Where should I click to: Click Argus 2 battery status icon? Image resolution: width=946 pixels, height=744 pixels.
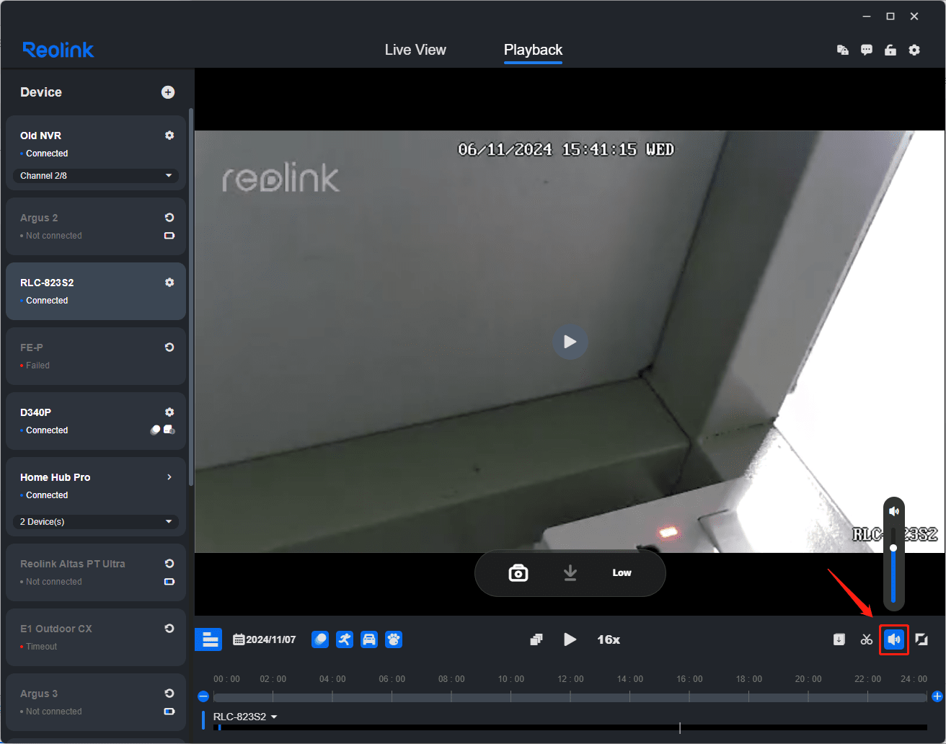(x=169, y=236)
